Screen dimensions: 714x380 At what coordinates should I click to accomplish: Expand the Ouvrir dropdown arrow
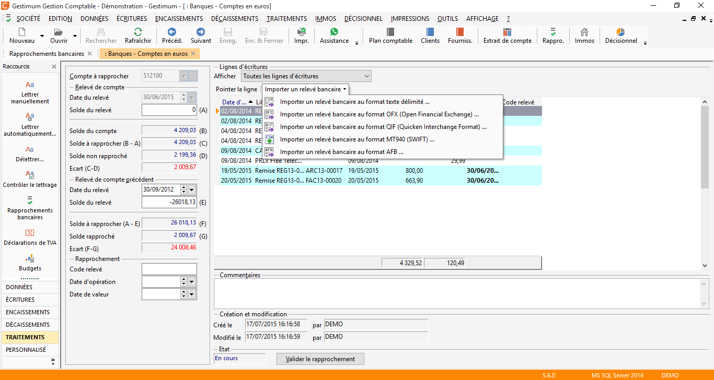(x=75, y=36)
